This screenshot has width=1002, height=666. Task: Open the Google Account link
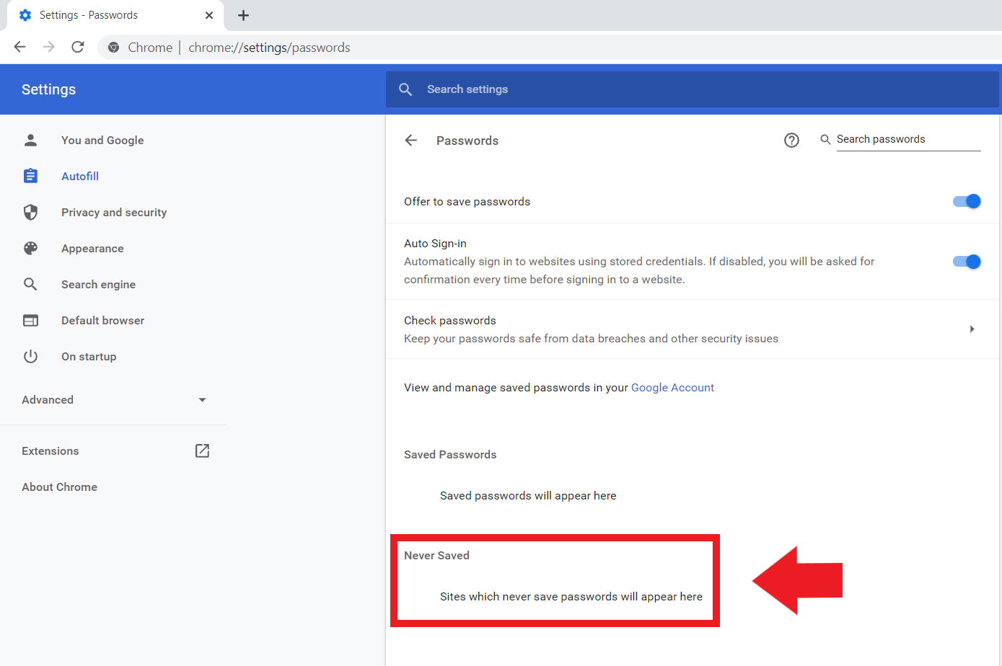(672, 387)
